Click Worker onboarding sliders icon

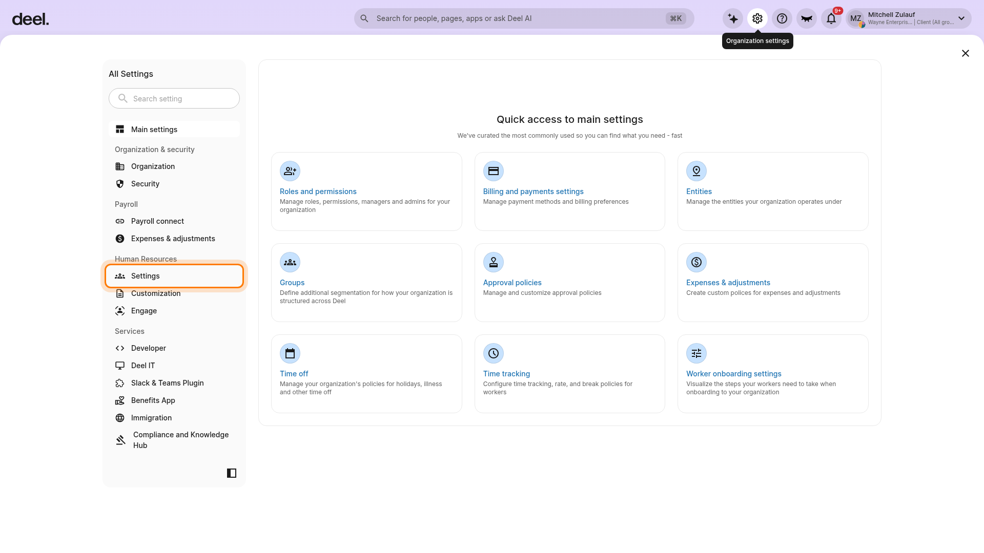pos(696,353)
